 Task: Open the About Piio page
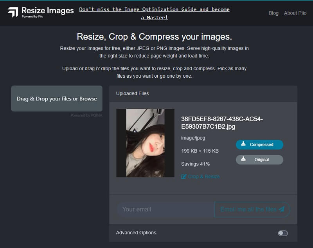pos(295,13)
